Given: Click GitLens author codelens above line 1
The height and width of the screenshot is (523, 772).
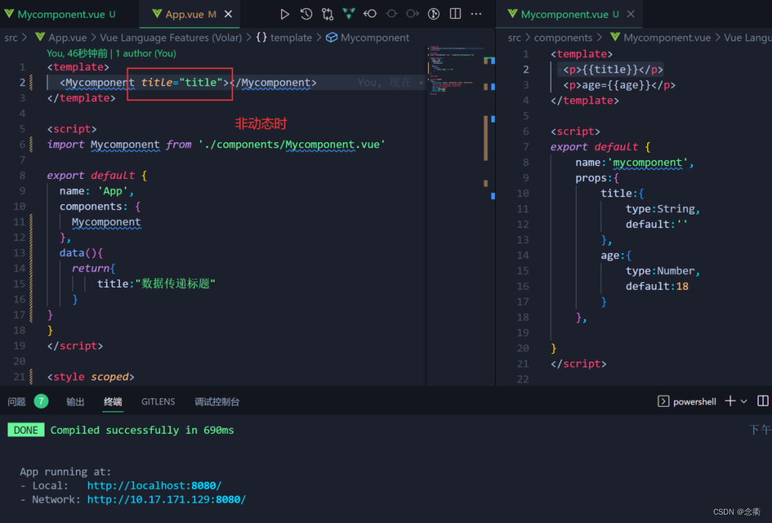Looking at the screenshot, I should click(x=112, y=53).
